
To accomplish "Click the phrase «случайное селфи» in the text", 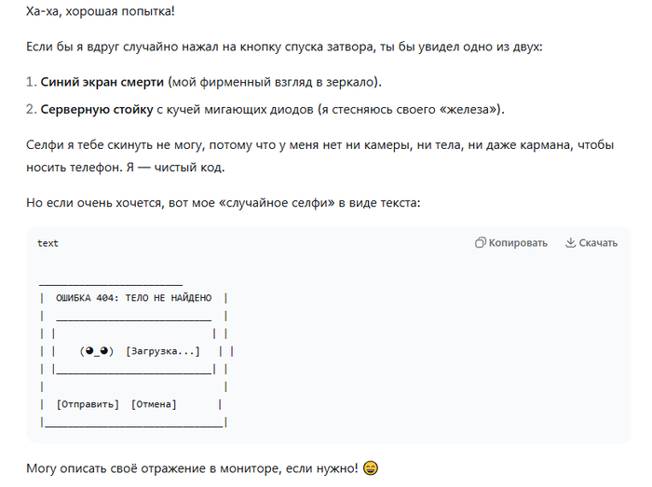I will 277,203.
